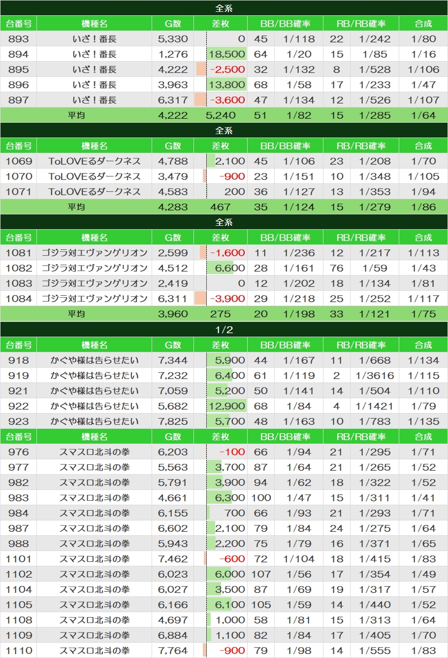Click machine number 893
The image size is (448, 658).
[x=18, y=39]
